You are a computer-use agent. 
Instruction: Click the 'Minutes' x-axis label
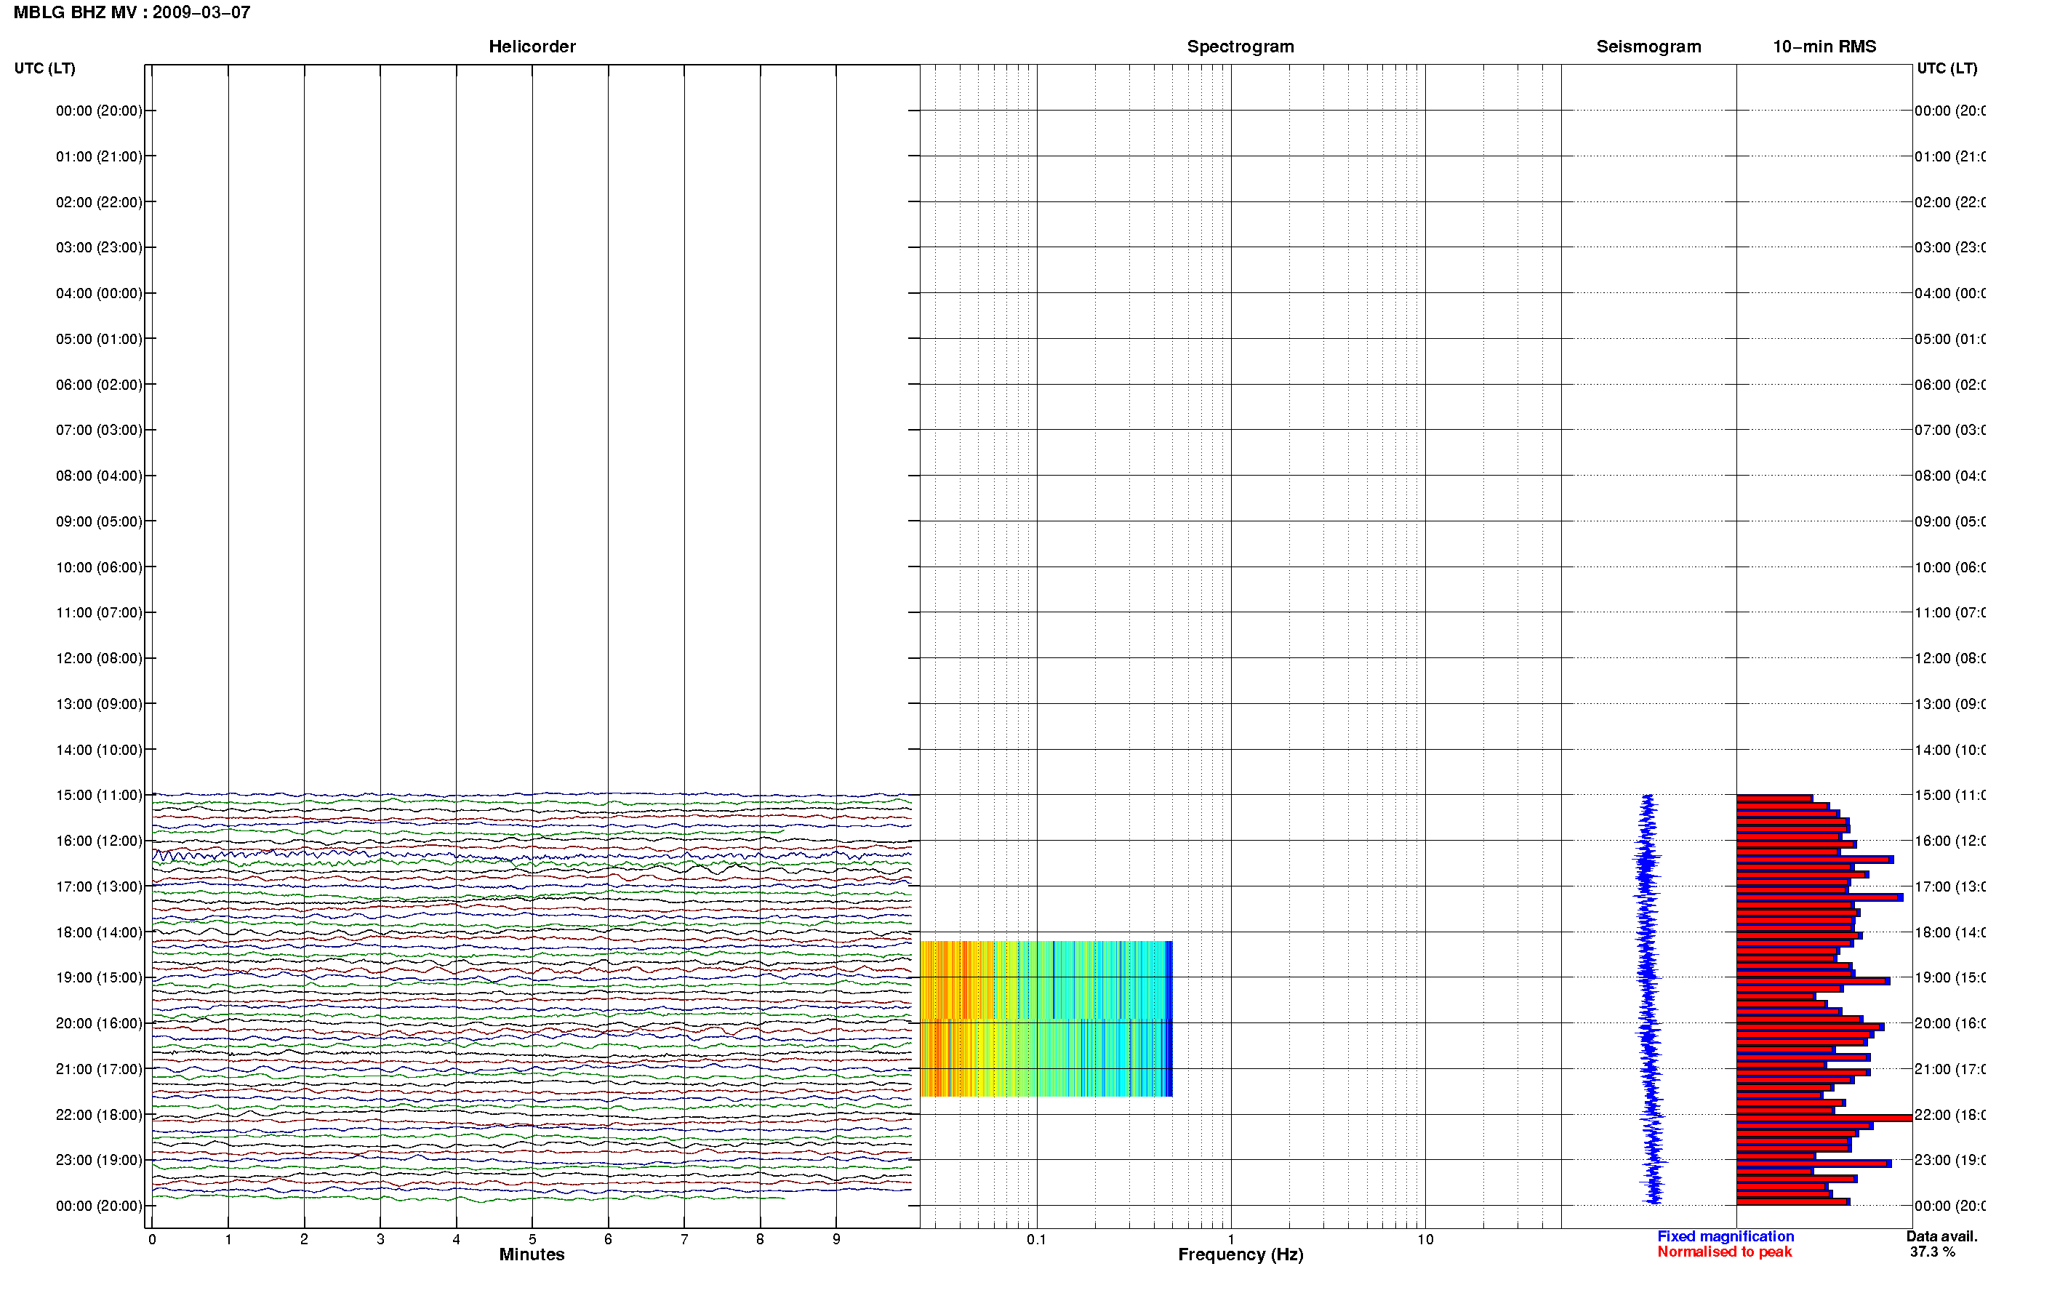532,1254
